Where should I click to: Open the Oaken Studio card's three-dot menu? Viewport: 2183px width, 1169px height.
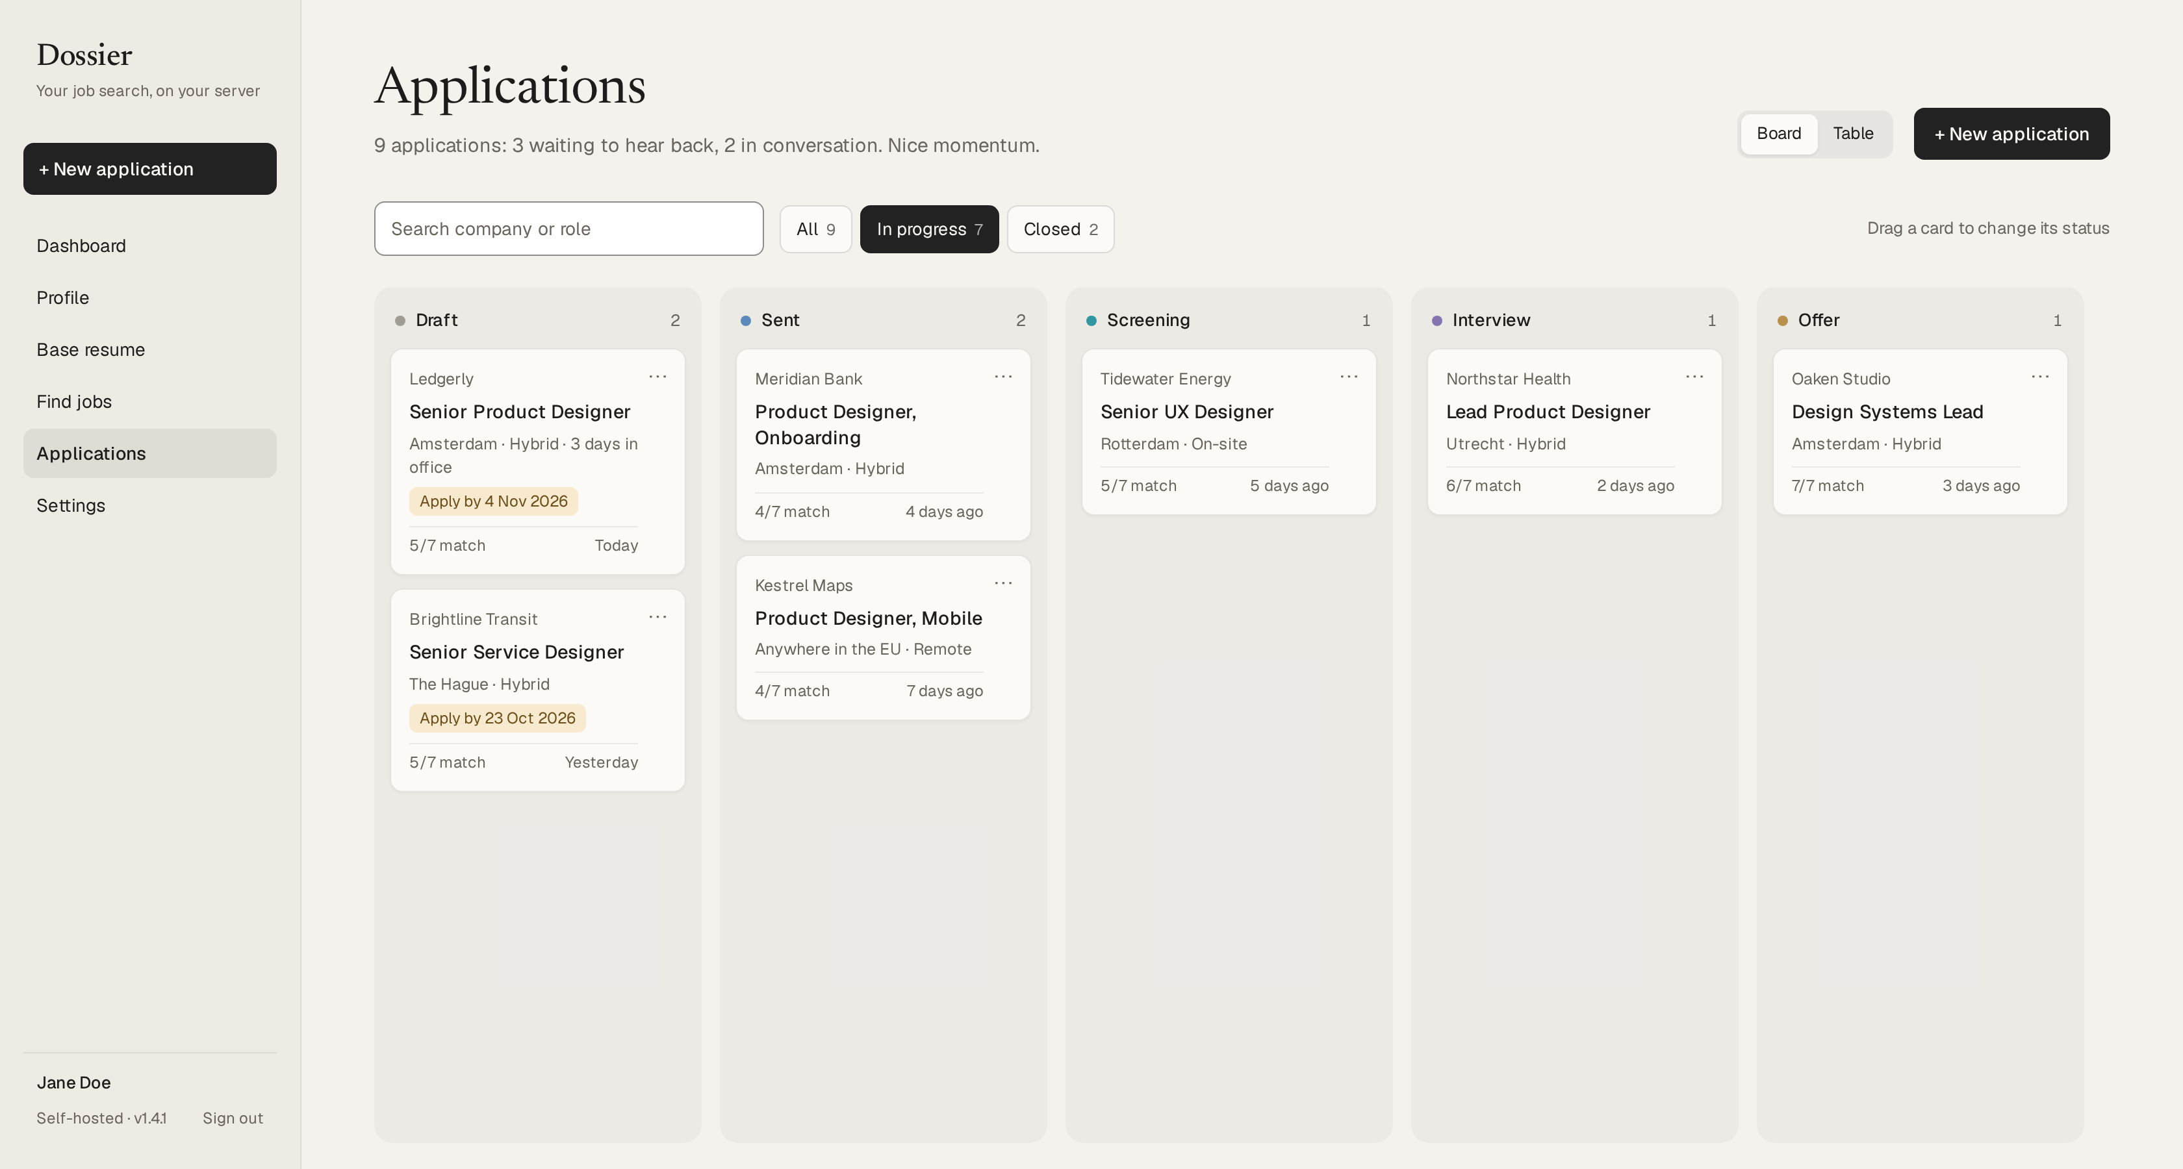(2041, 377)
